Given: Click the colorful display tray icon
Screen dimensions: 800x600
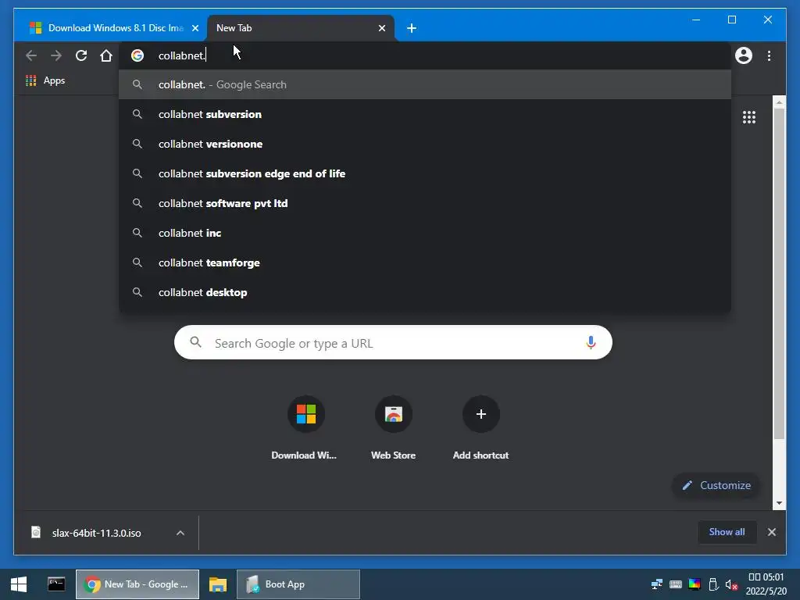Looking at the screenshot, I should click(x=695, y=584).
